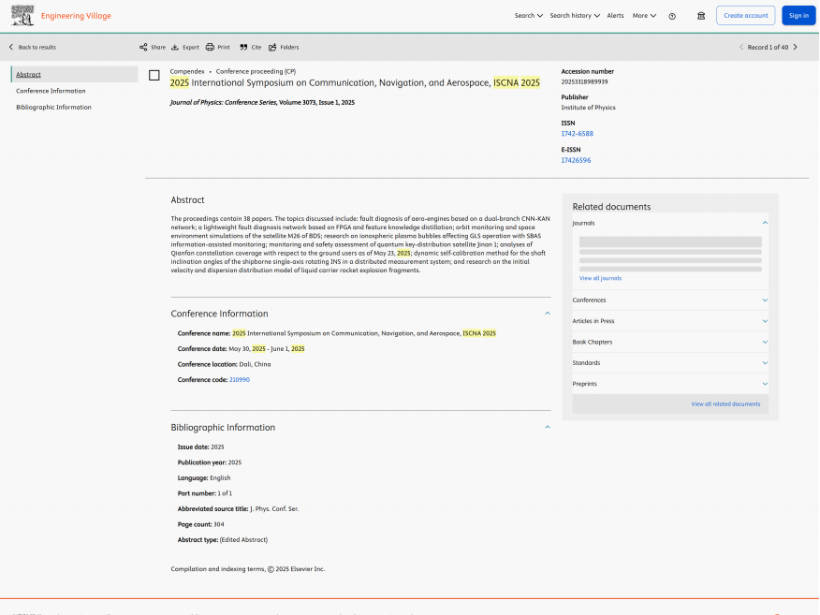Click the institution building icon
Image resolution: width=820 pixels, height=615 pixels.
701,16
